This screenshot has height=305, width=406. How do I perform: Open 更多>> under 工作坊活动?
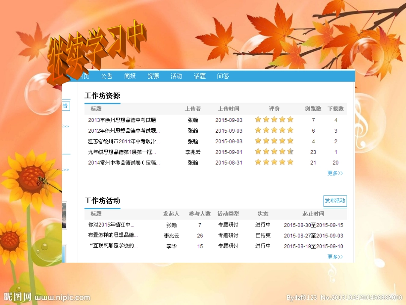click(x=335, y=257)
